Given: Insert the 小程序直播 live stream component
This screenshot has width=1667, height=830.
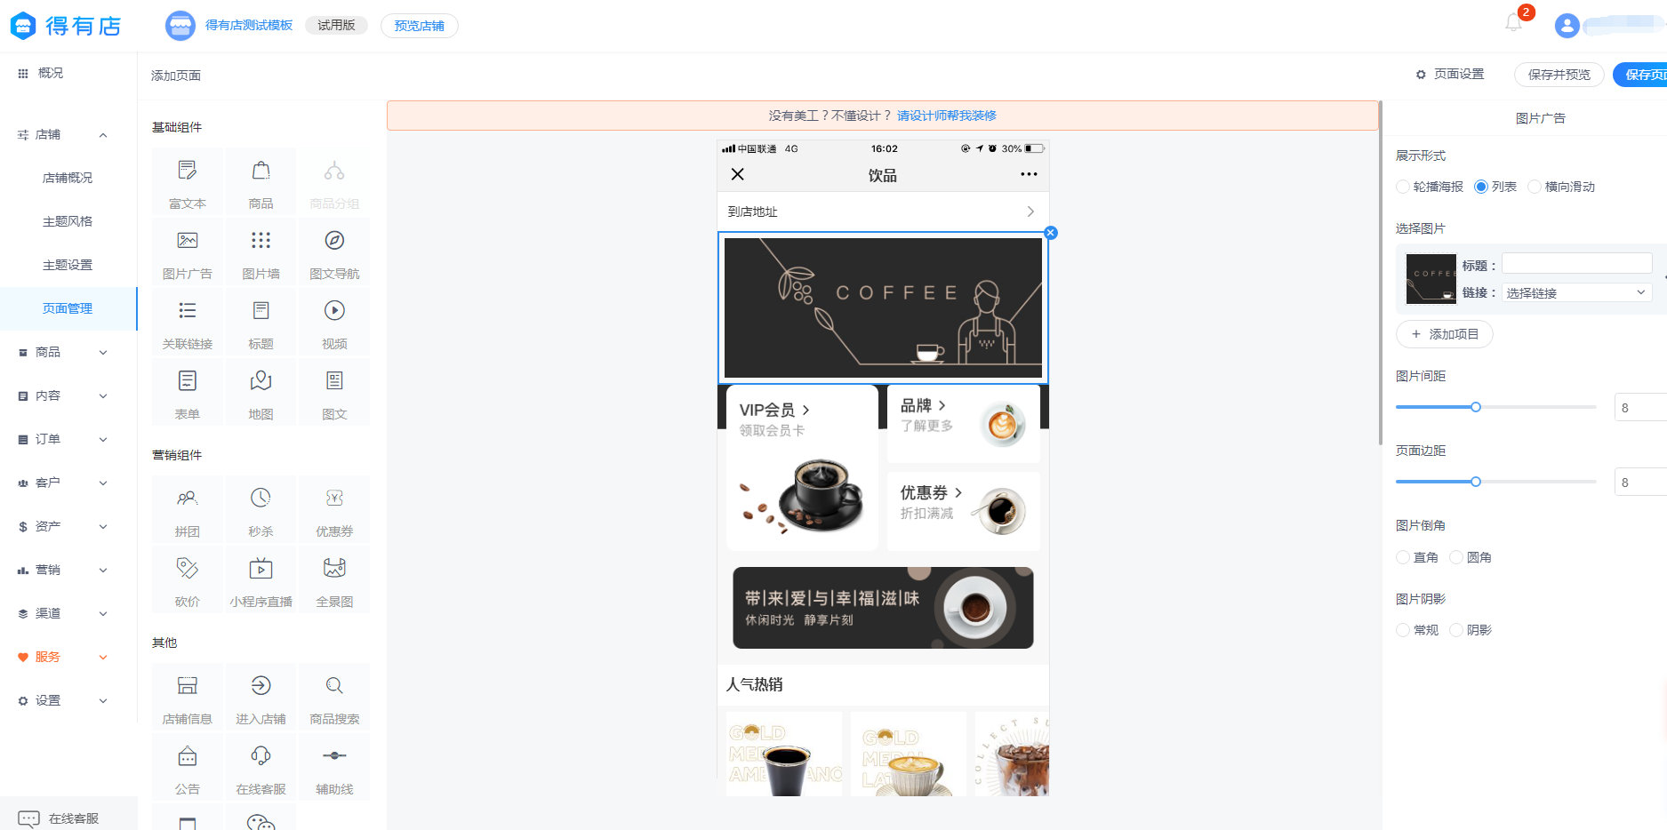Looking at the screenshot, I should (x=260, y=579).
